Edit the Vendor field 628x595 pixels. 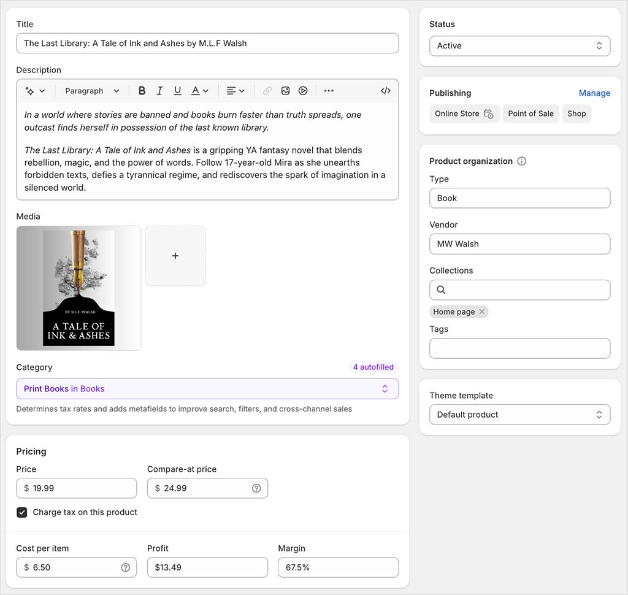tap(520, 244)
